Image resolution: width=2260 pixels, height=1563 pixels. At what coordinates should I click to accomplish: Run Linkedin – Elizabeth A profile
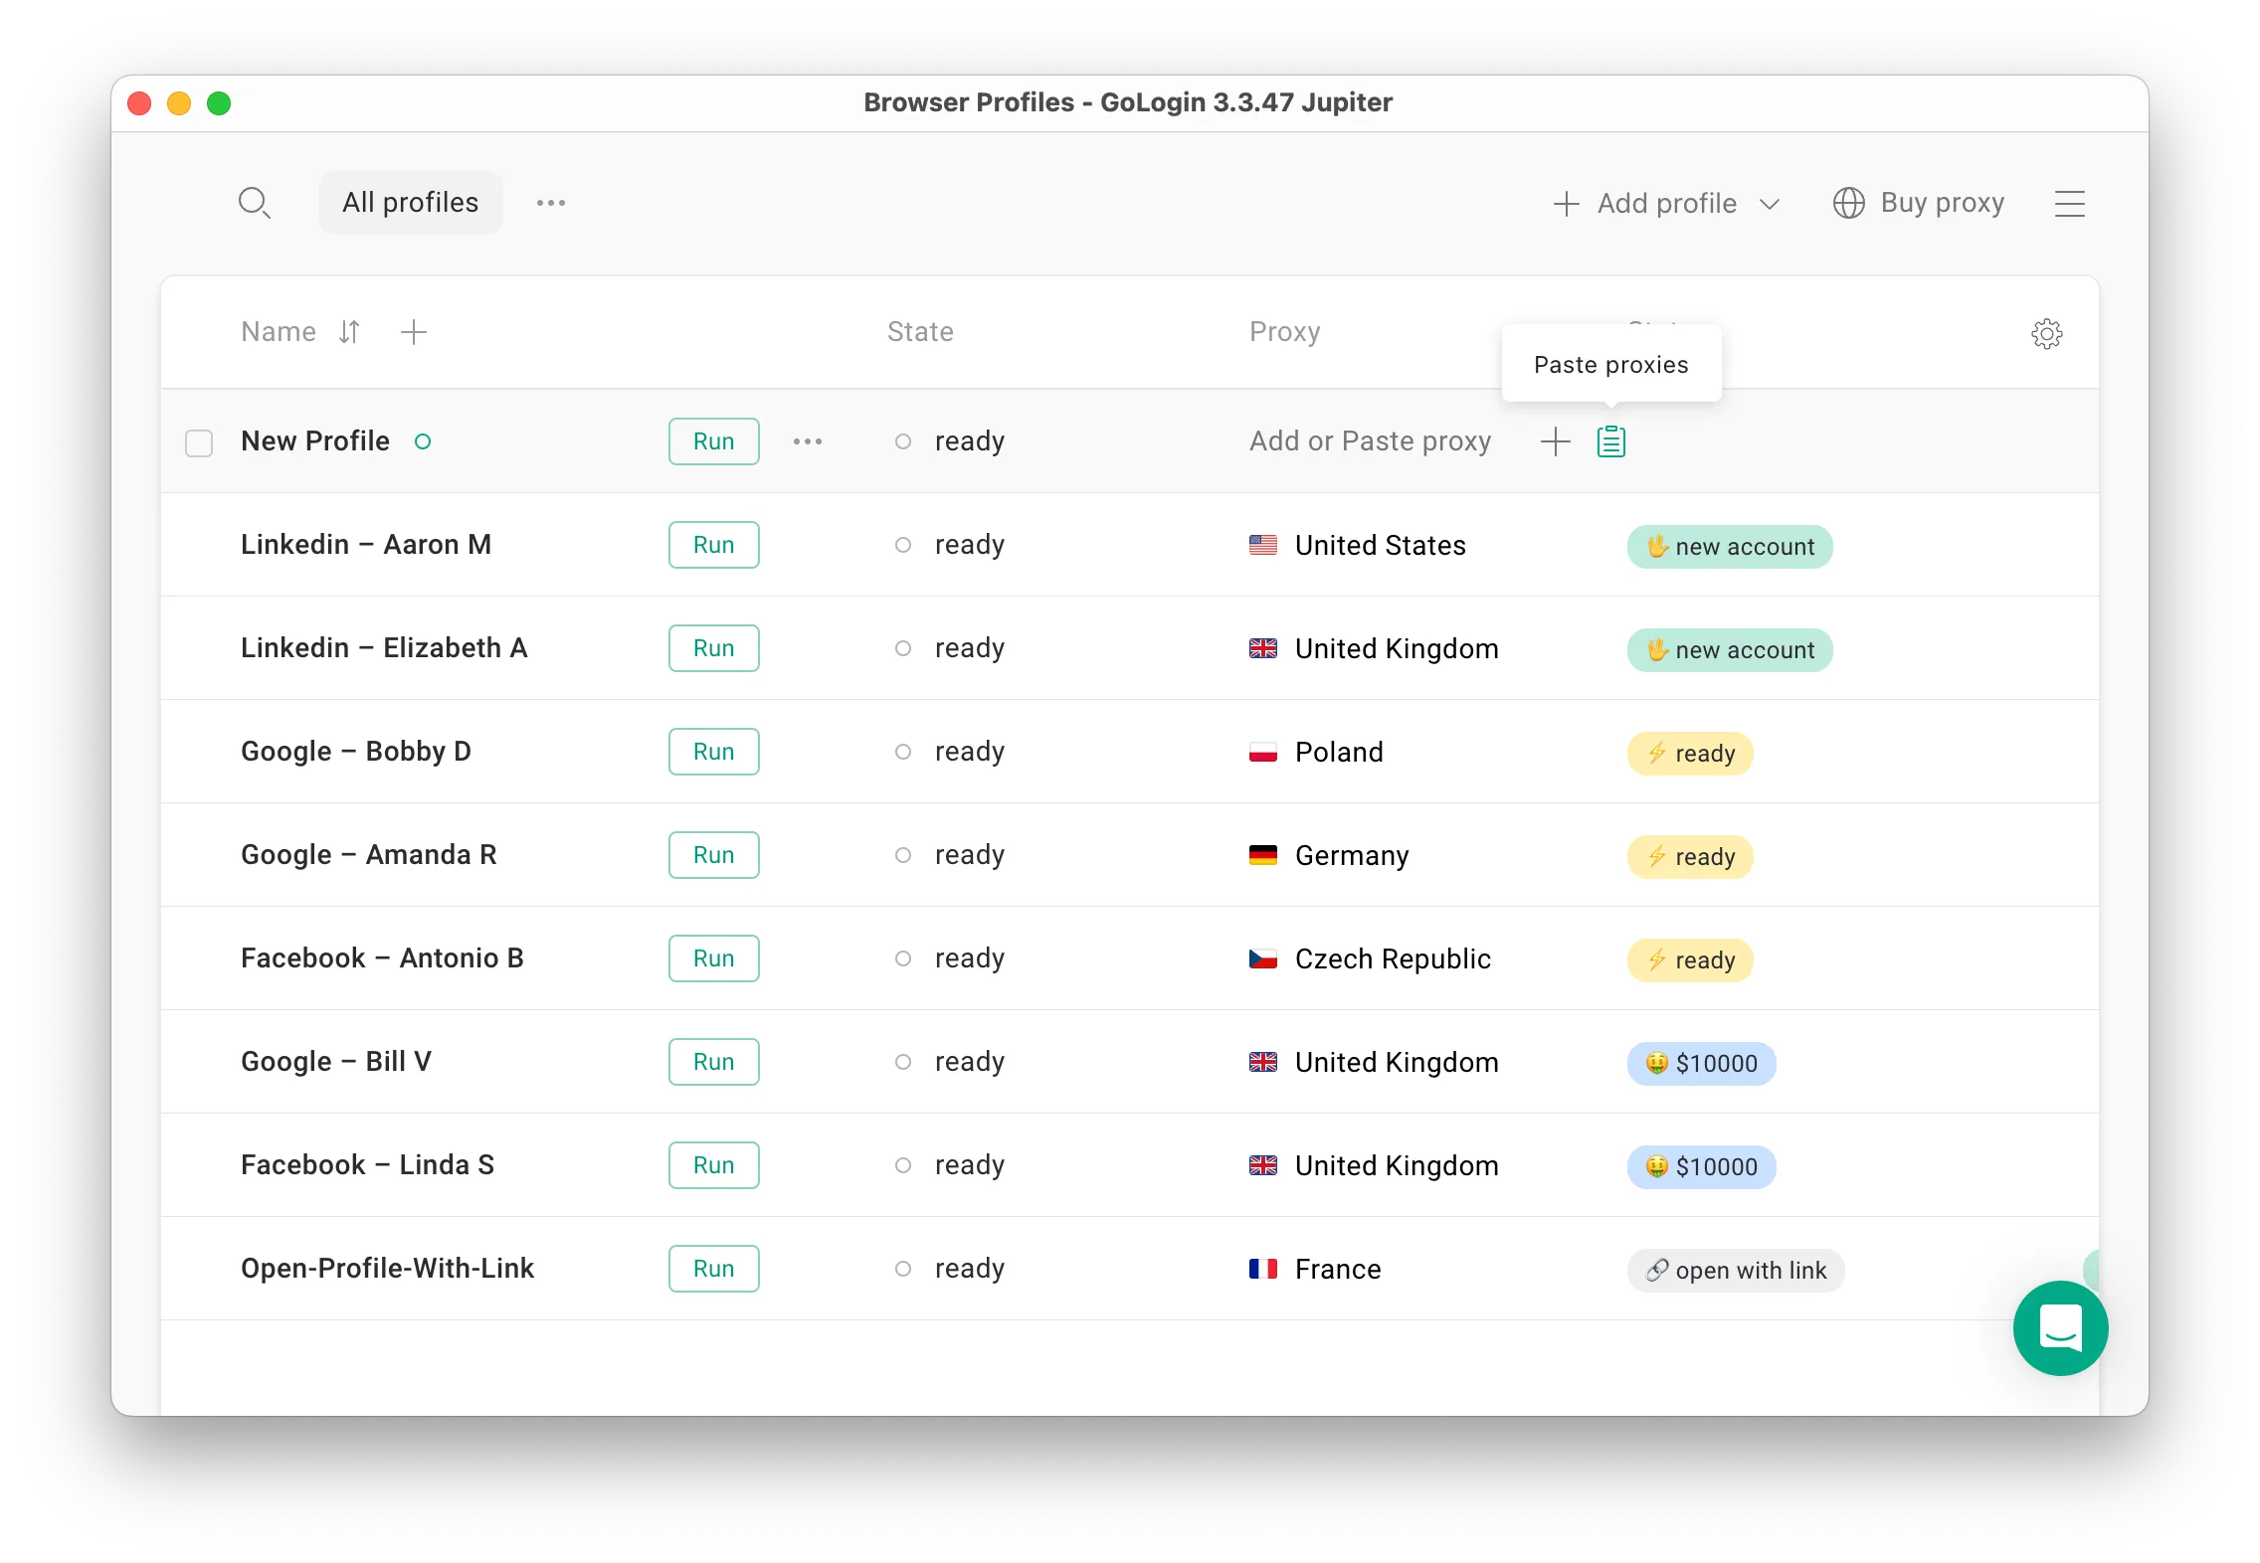click(714, 648)
